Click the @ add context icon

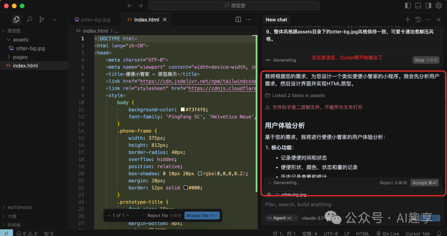269,194
